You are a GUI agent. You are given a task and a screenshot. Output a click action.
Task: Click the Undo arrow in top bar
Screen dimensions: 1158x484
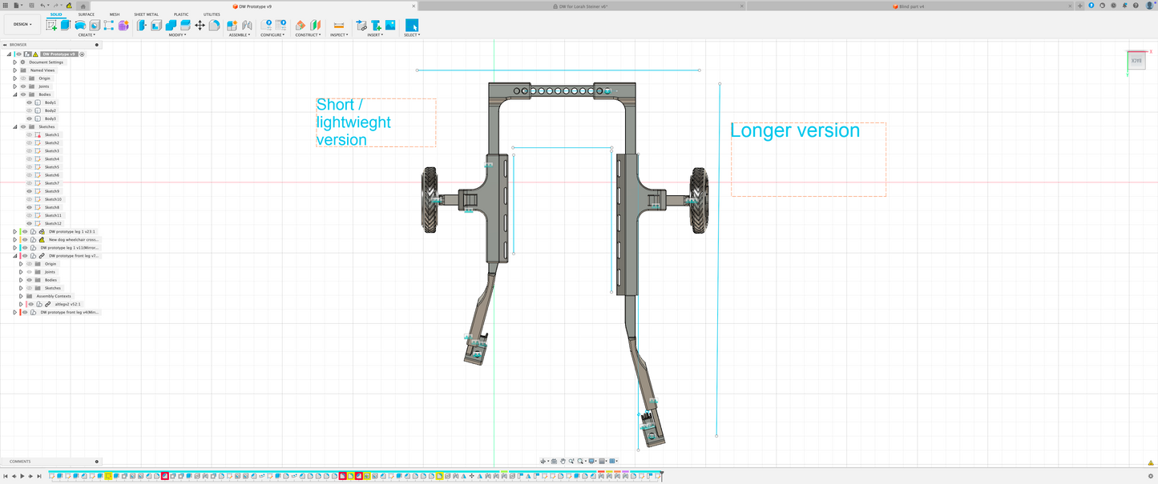pos(43,6)
